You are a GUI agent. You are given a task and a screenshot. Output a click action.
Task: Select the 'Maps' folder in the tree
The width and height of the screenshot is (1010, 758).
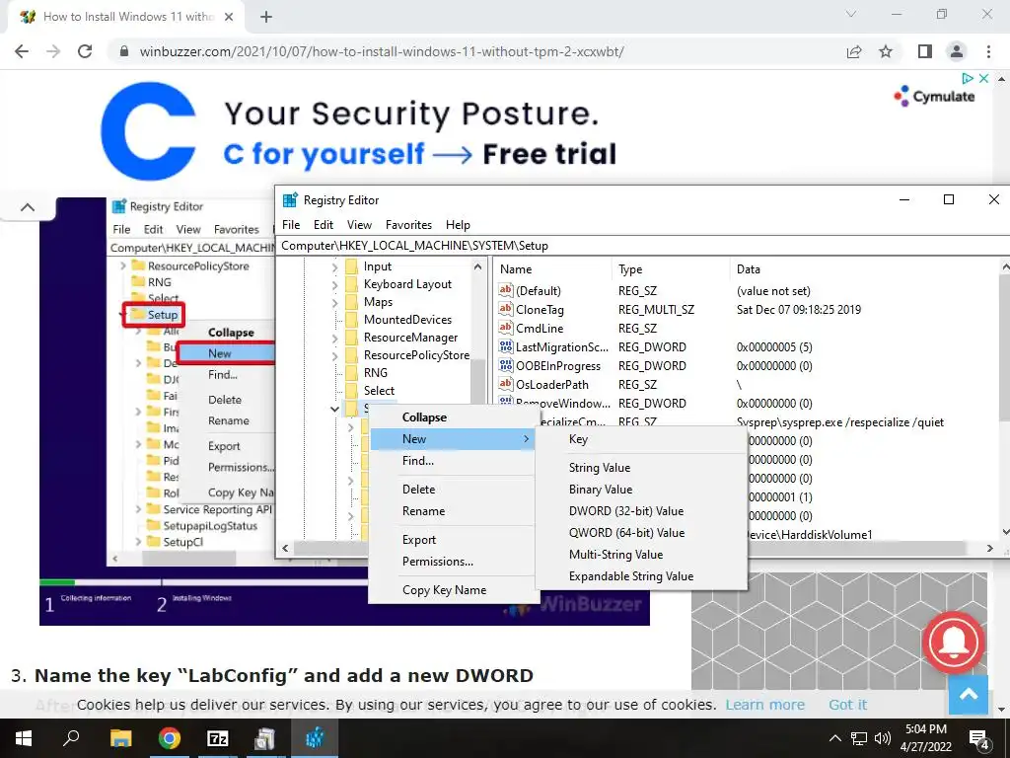(x=378, y=302)
